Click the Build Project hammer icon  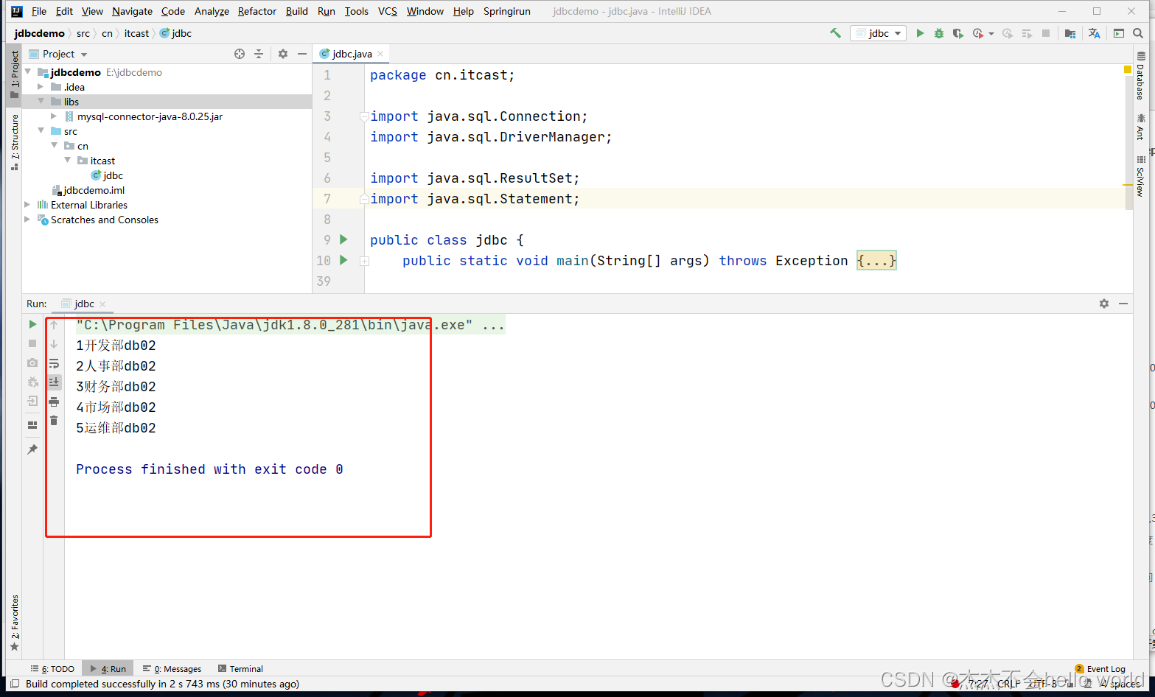tap(835, 33)
